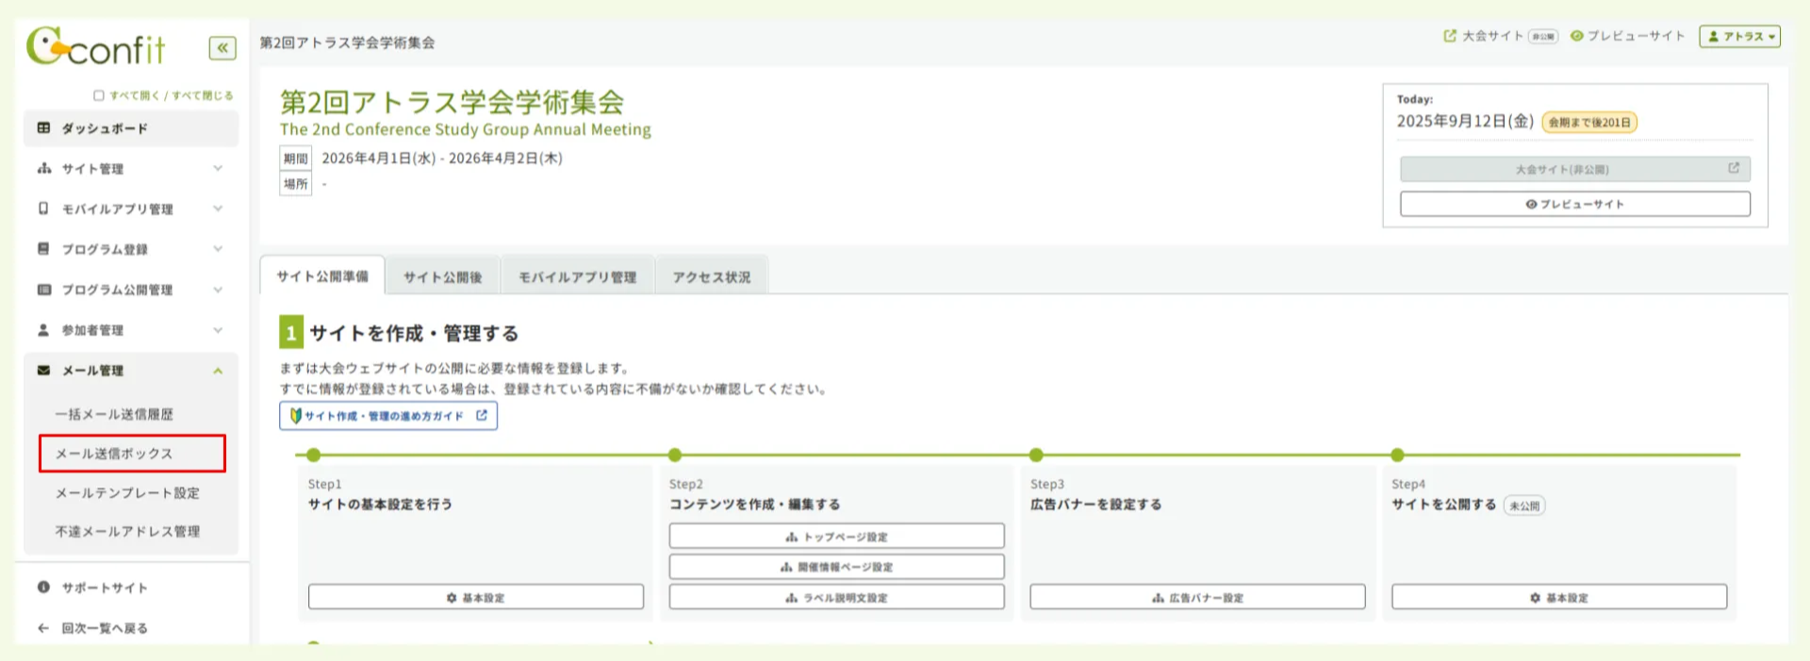Click the モバイルアプリ管理 phone icon
The height and width of the screenshot is (661, 1810).
coord(43,208)
